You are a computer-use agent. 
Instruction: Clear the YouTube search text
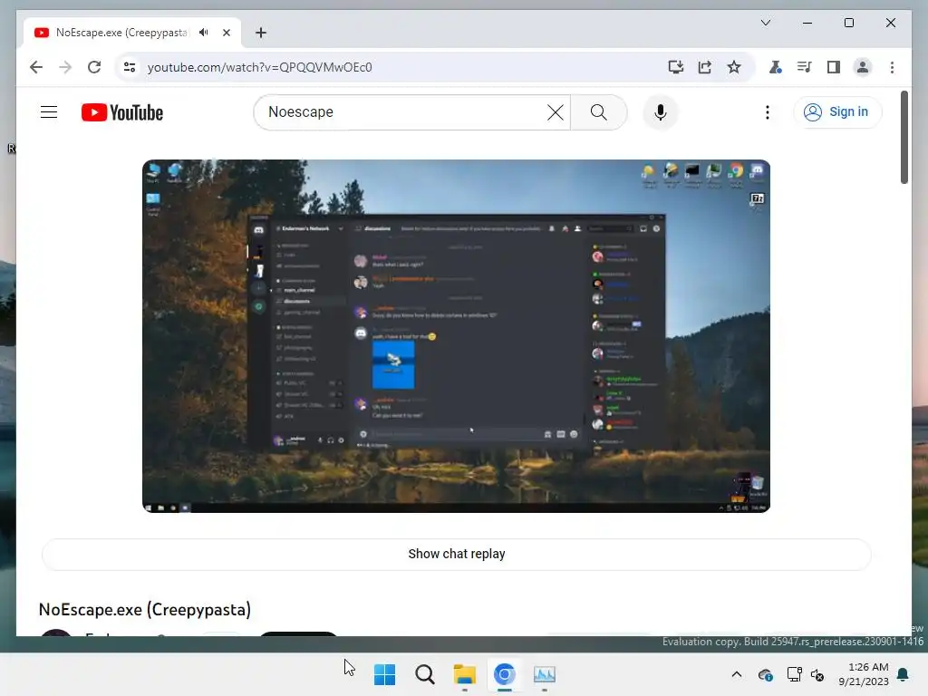(x=556, y=111)
